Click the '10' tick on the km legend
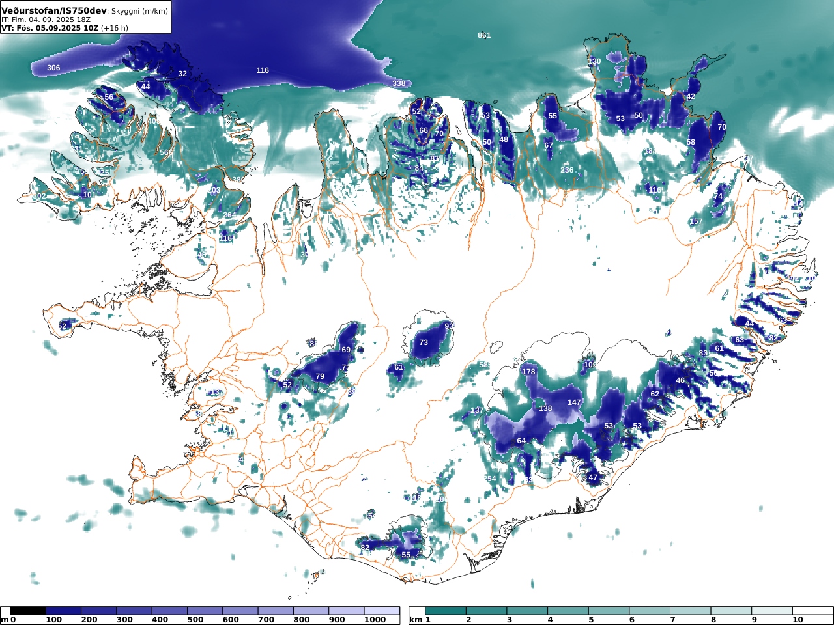 tap(798, 620)
